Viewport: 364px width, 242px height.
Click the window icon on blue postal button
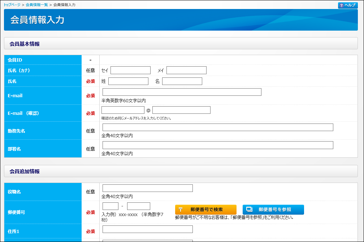point(249,209)
